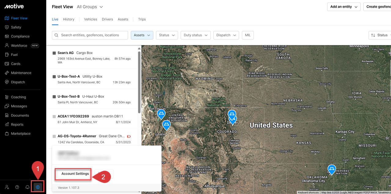Open Safety section in sidebar
391x194 pixels.
click(16, 27)
